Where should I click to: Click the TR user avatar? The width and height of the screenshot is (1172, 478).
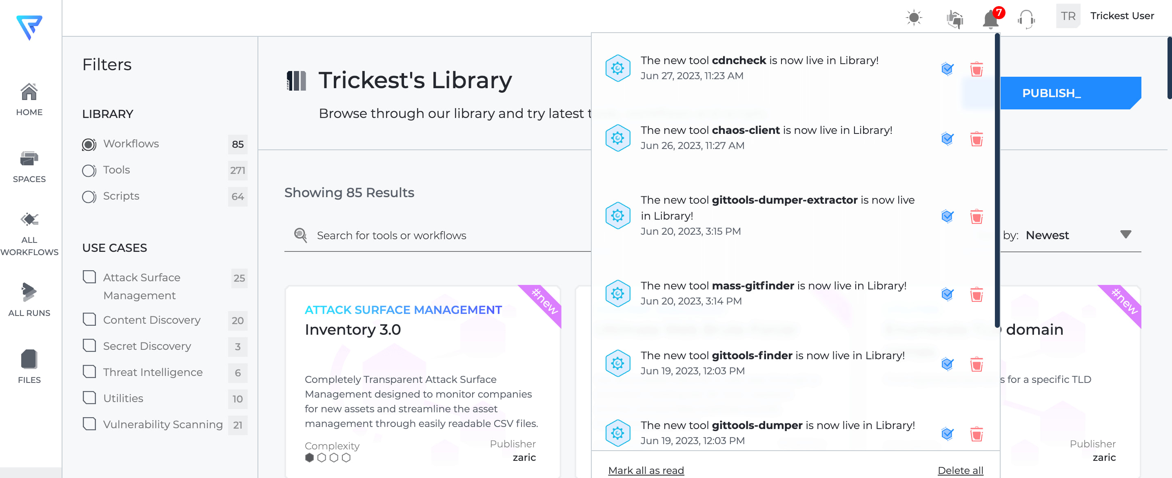1068,16
